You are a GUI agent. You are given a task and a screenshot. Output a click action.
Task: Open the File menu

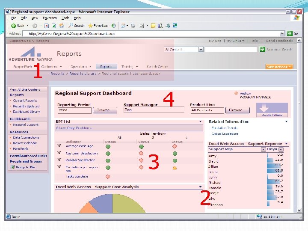(x=14, y=18)
